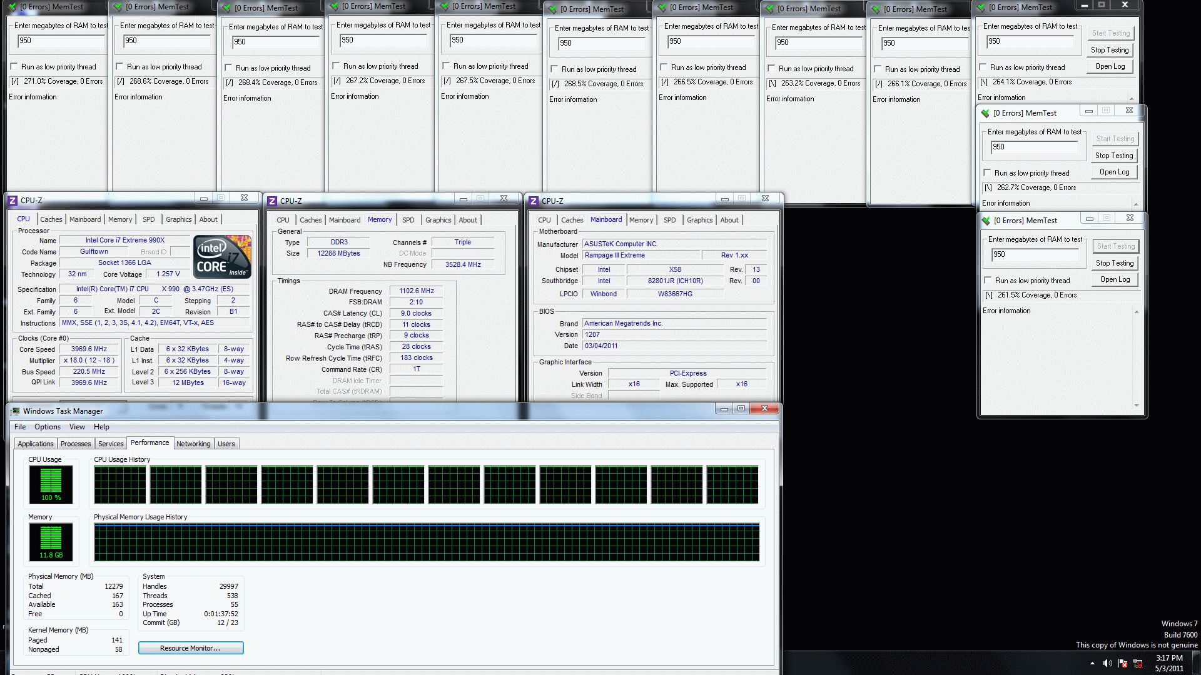1201x675 pixels.
Task: Click the CPU-Z title icon of the window showing the Memory tab
Action: coord(272,201)
